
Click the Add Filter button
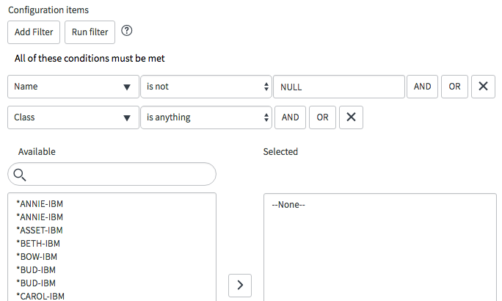pos(34,32)
